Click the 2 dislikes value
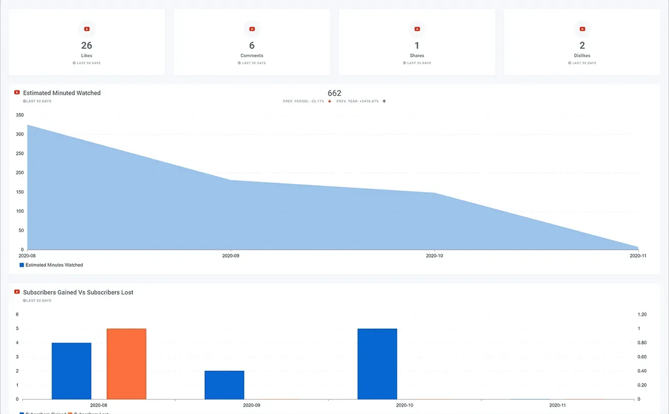 (582, 45)
